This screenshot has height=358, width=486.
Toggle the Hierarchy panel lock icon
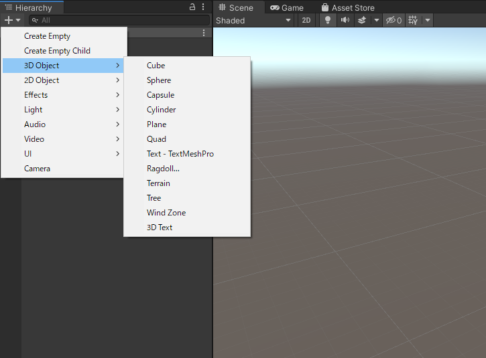pos(192,7)
